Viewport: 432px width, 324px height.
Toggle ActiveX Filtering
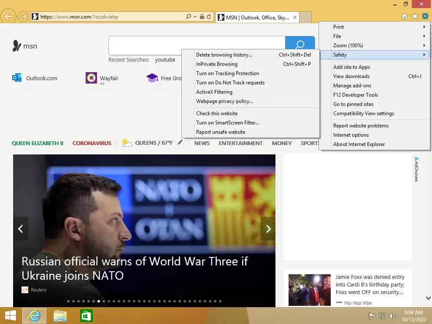click(x=251, y=92)
